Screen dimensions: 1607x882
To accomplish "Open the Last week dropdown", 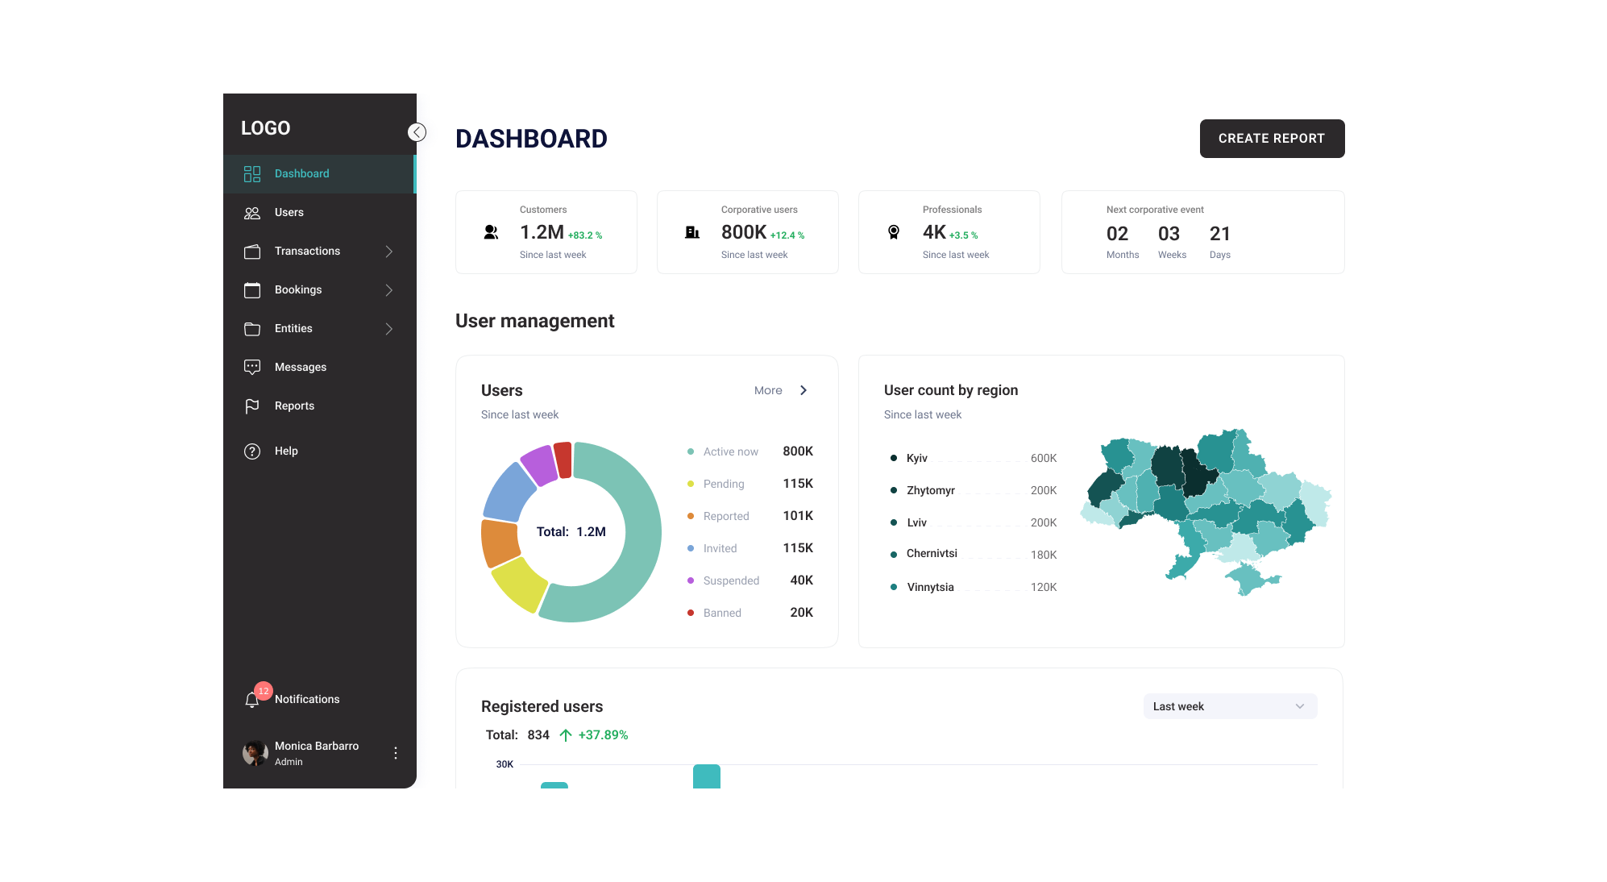I will point(1230,705).
